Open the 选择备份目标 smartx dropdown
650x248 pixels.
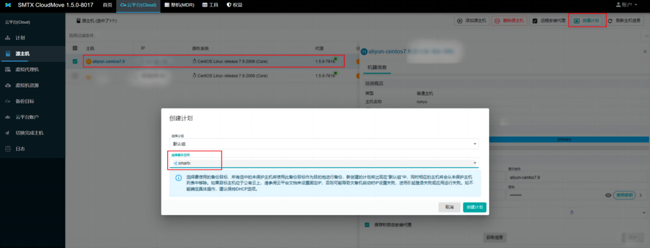click(x=324, y=162)
